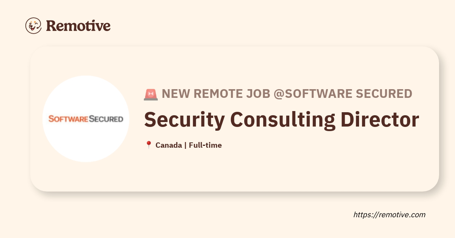Click the word "Consulting" in the title

pyautogui.click(x=283, y=120)
